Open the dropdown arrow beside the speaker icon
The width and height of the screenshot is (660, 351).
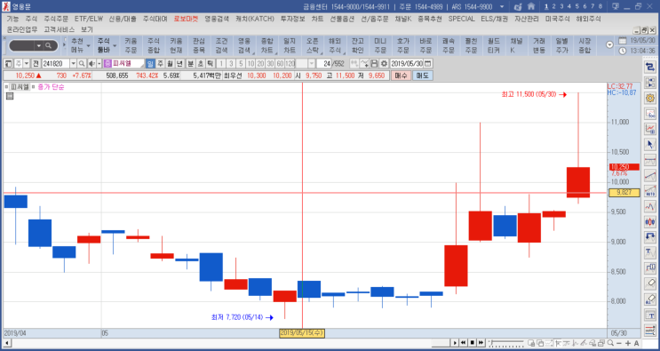[x=99, y=64]
